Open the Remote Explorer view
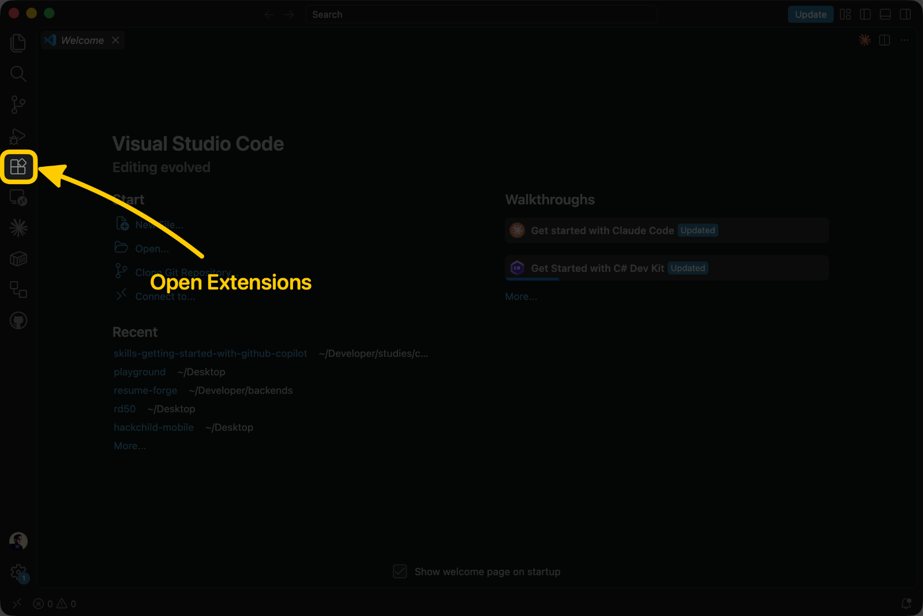This screenshot has width=923, height=616. [x=18, y=197]
